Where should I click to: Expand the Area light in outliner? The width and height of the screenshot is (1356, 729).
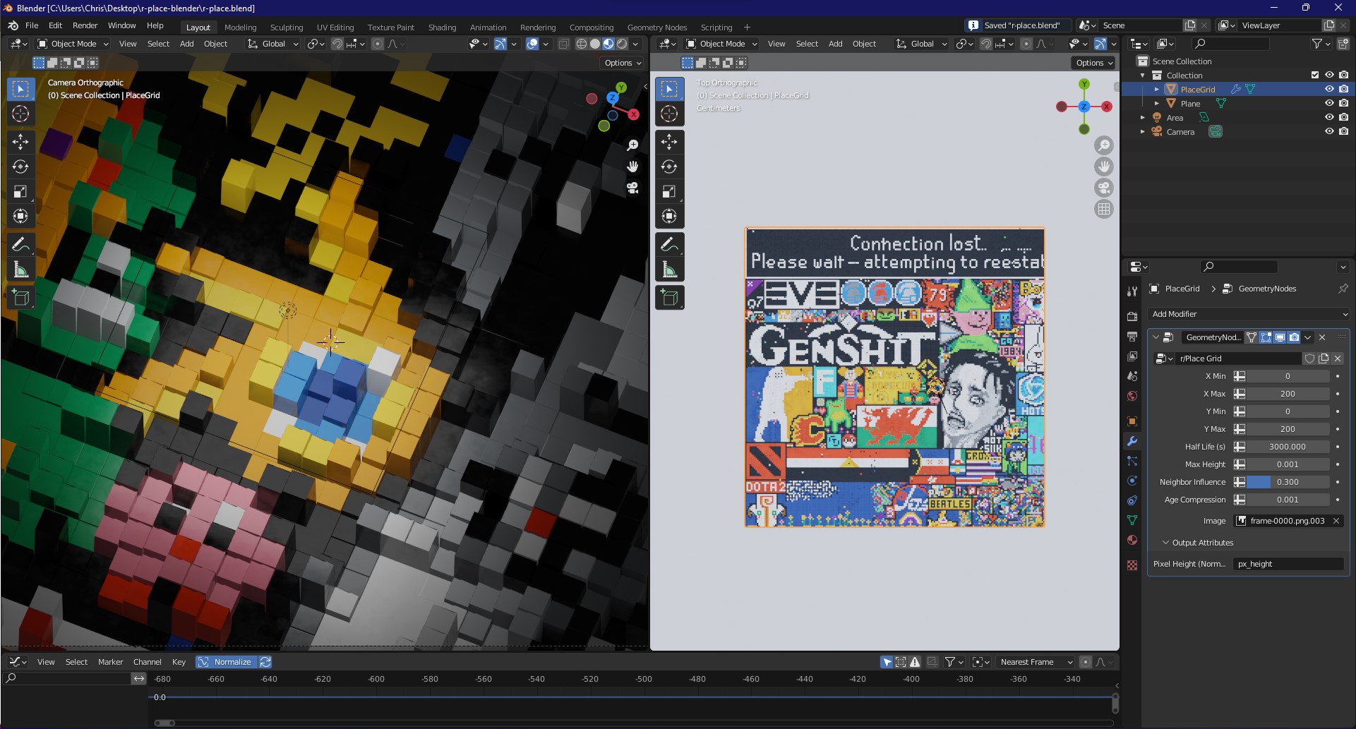(x=1143, y=118)
